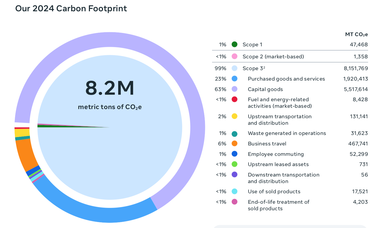Select the teal Waste generated legend dot

click(235, 134)
